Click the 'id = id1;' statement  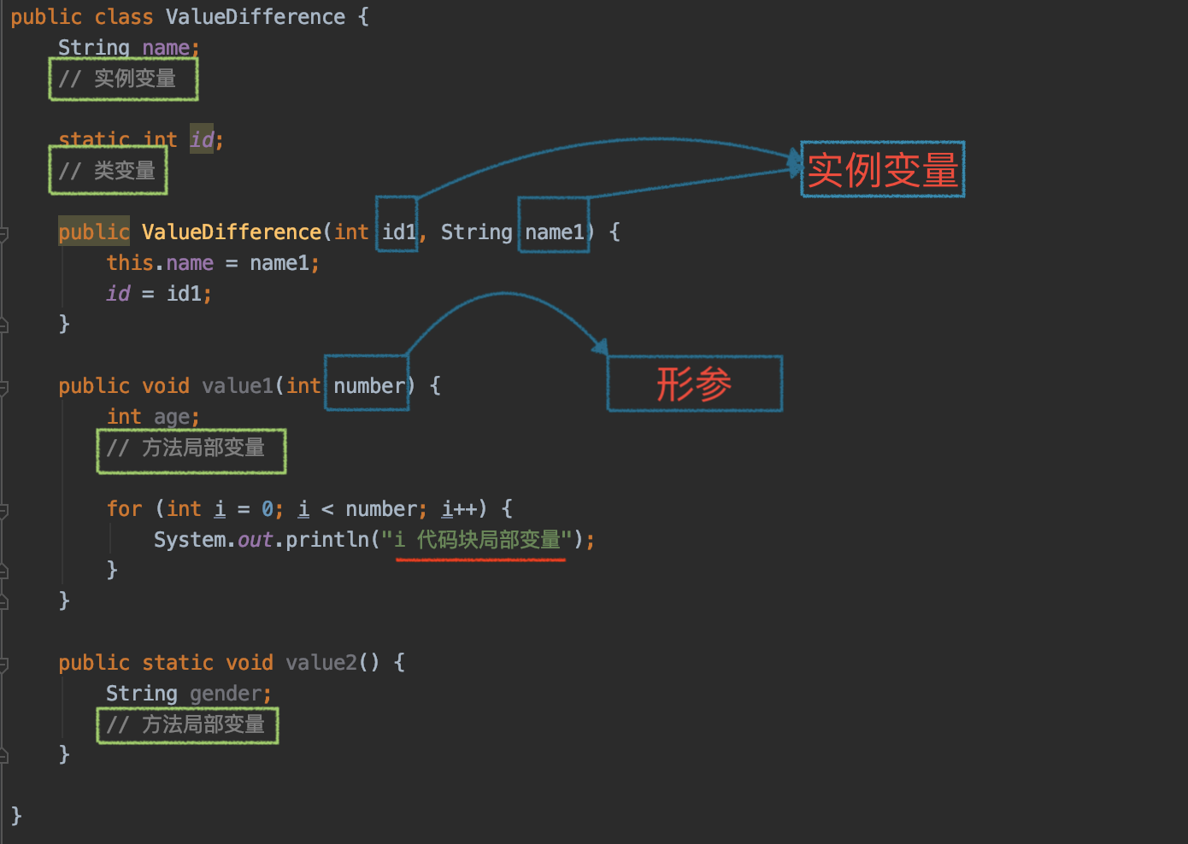[x=159, y=294]
